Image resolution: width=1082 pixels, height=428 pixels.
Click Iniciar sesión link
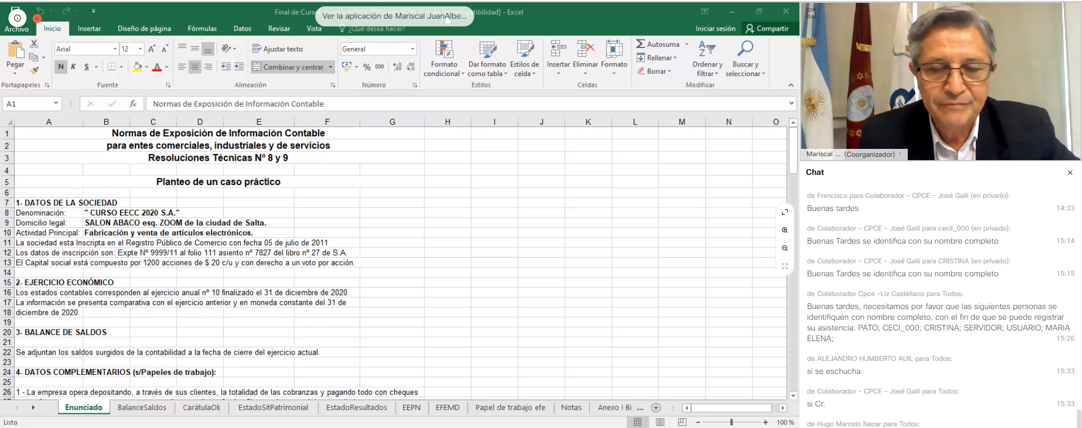pos(716,29)
